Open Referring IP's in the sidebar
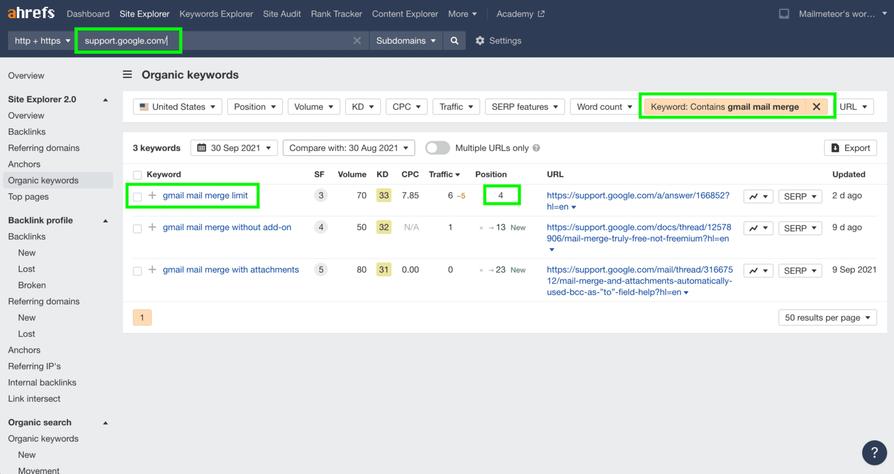Screen dimensions: 894x474 tap(34, 366)
